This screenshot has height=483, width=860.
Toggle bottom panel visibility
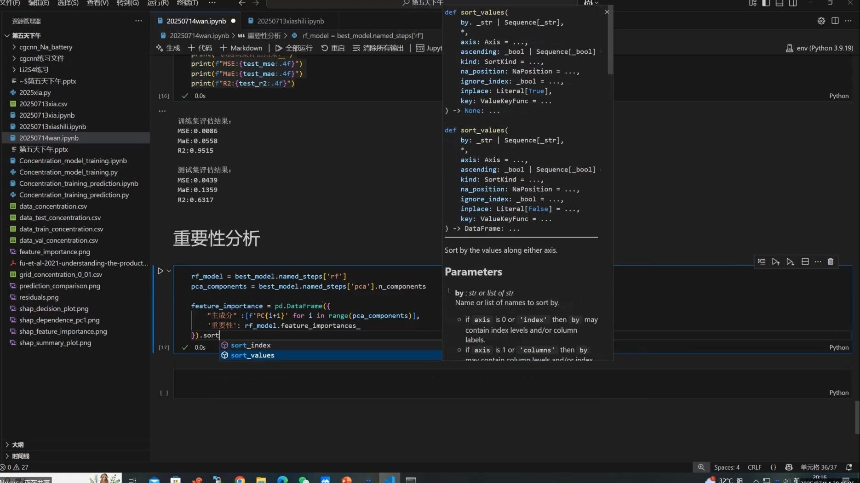click(x=780, y=3)
